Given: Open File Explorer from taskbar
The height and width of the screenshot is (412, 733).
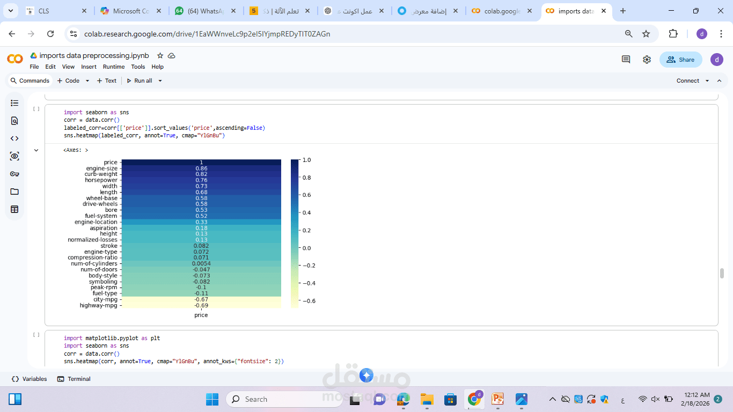Looking at the screenshot, I should pyautogui.click(x=427, y=399).
